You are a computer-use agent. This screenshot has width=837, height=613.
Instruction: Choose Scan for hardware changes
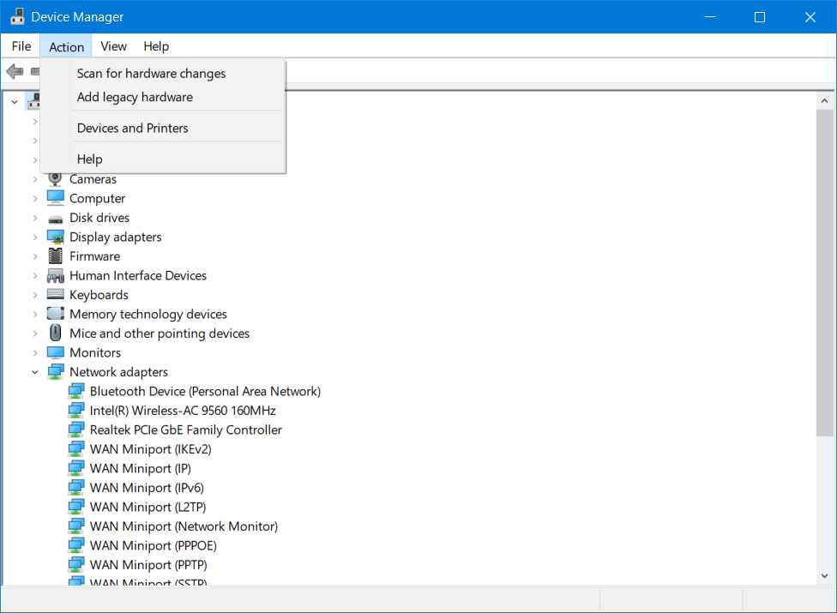[x=163, y=74]
